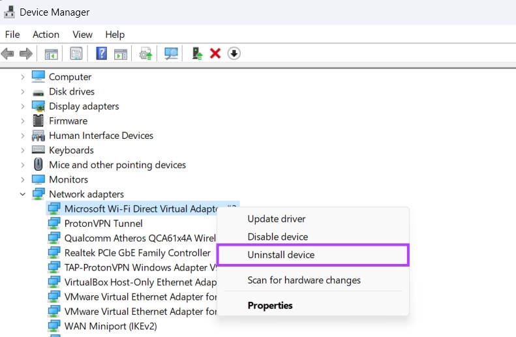Click the Human Interface Devices icon
This screenshot has width=516, height=337.
(38, 136)
